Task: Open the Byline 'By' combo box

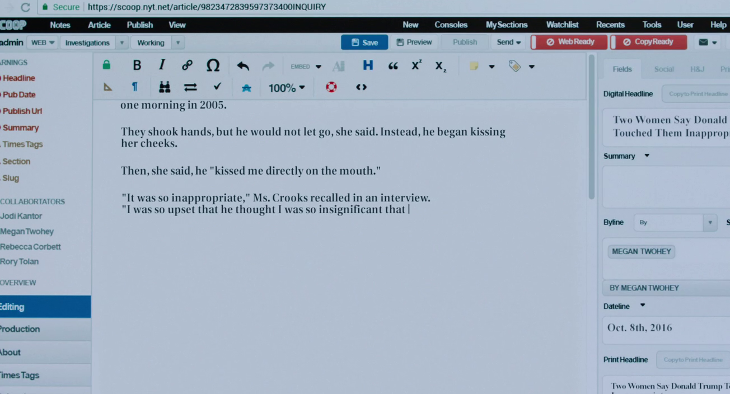Action: pyautogui.click(x=675, y=223)
